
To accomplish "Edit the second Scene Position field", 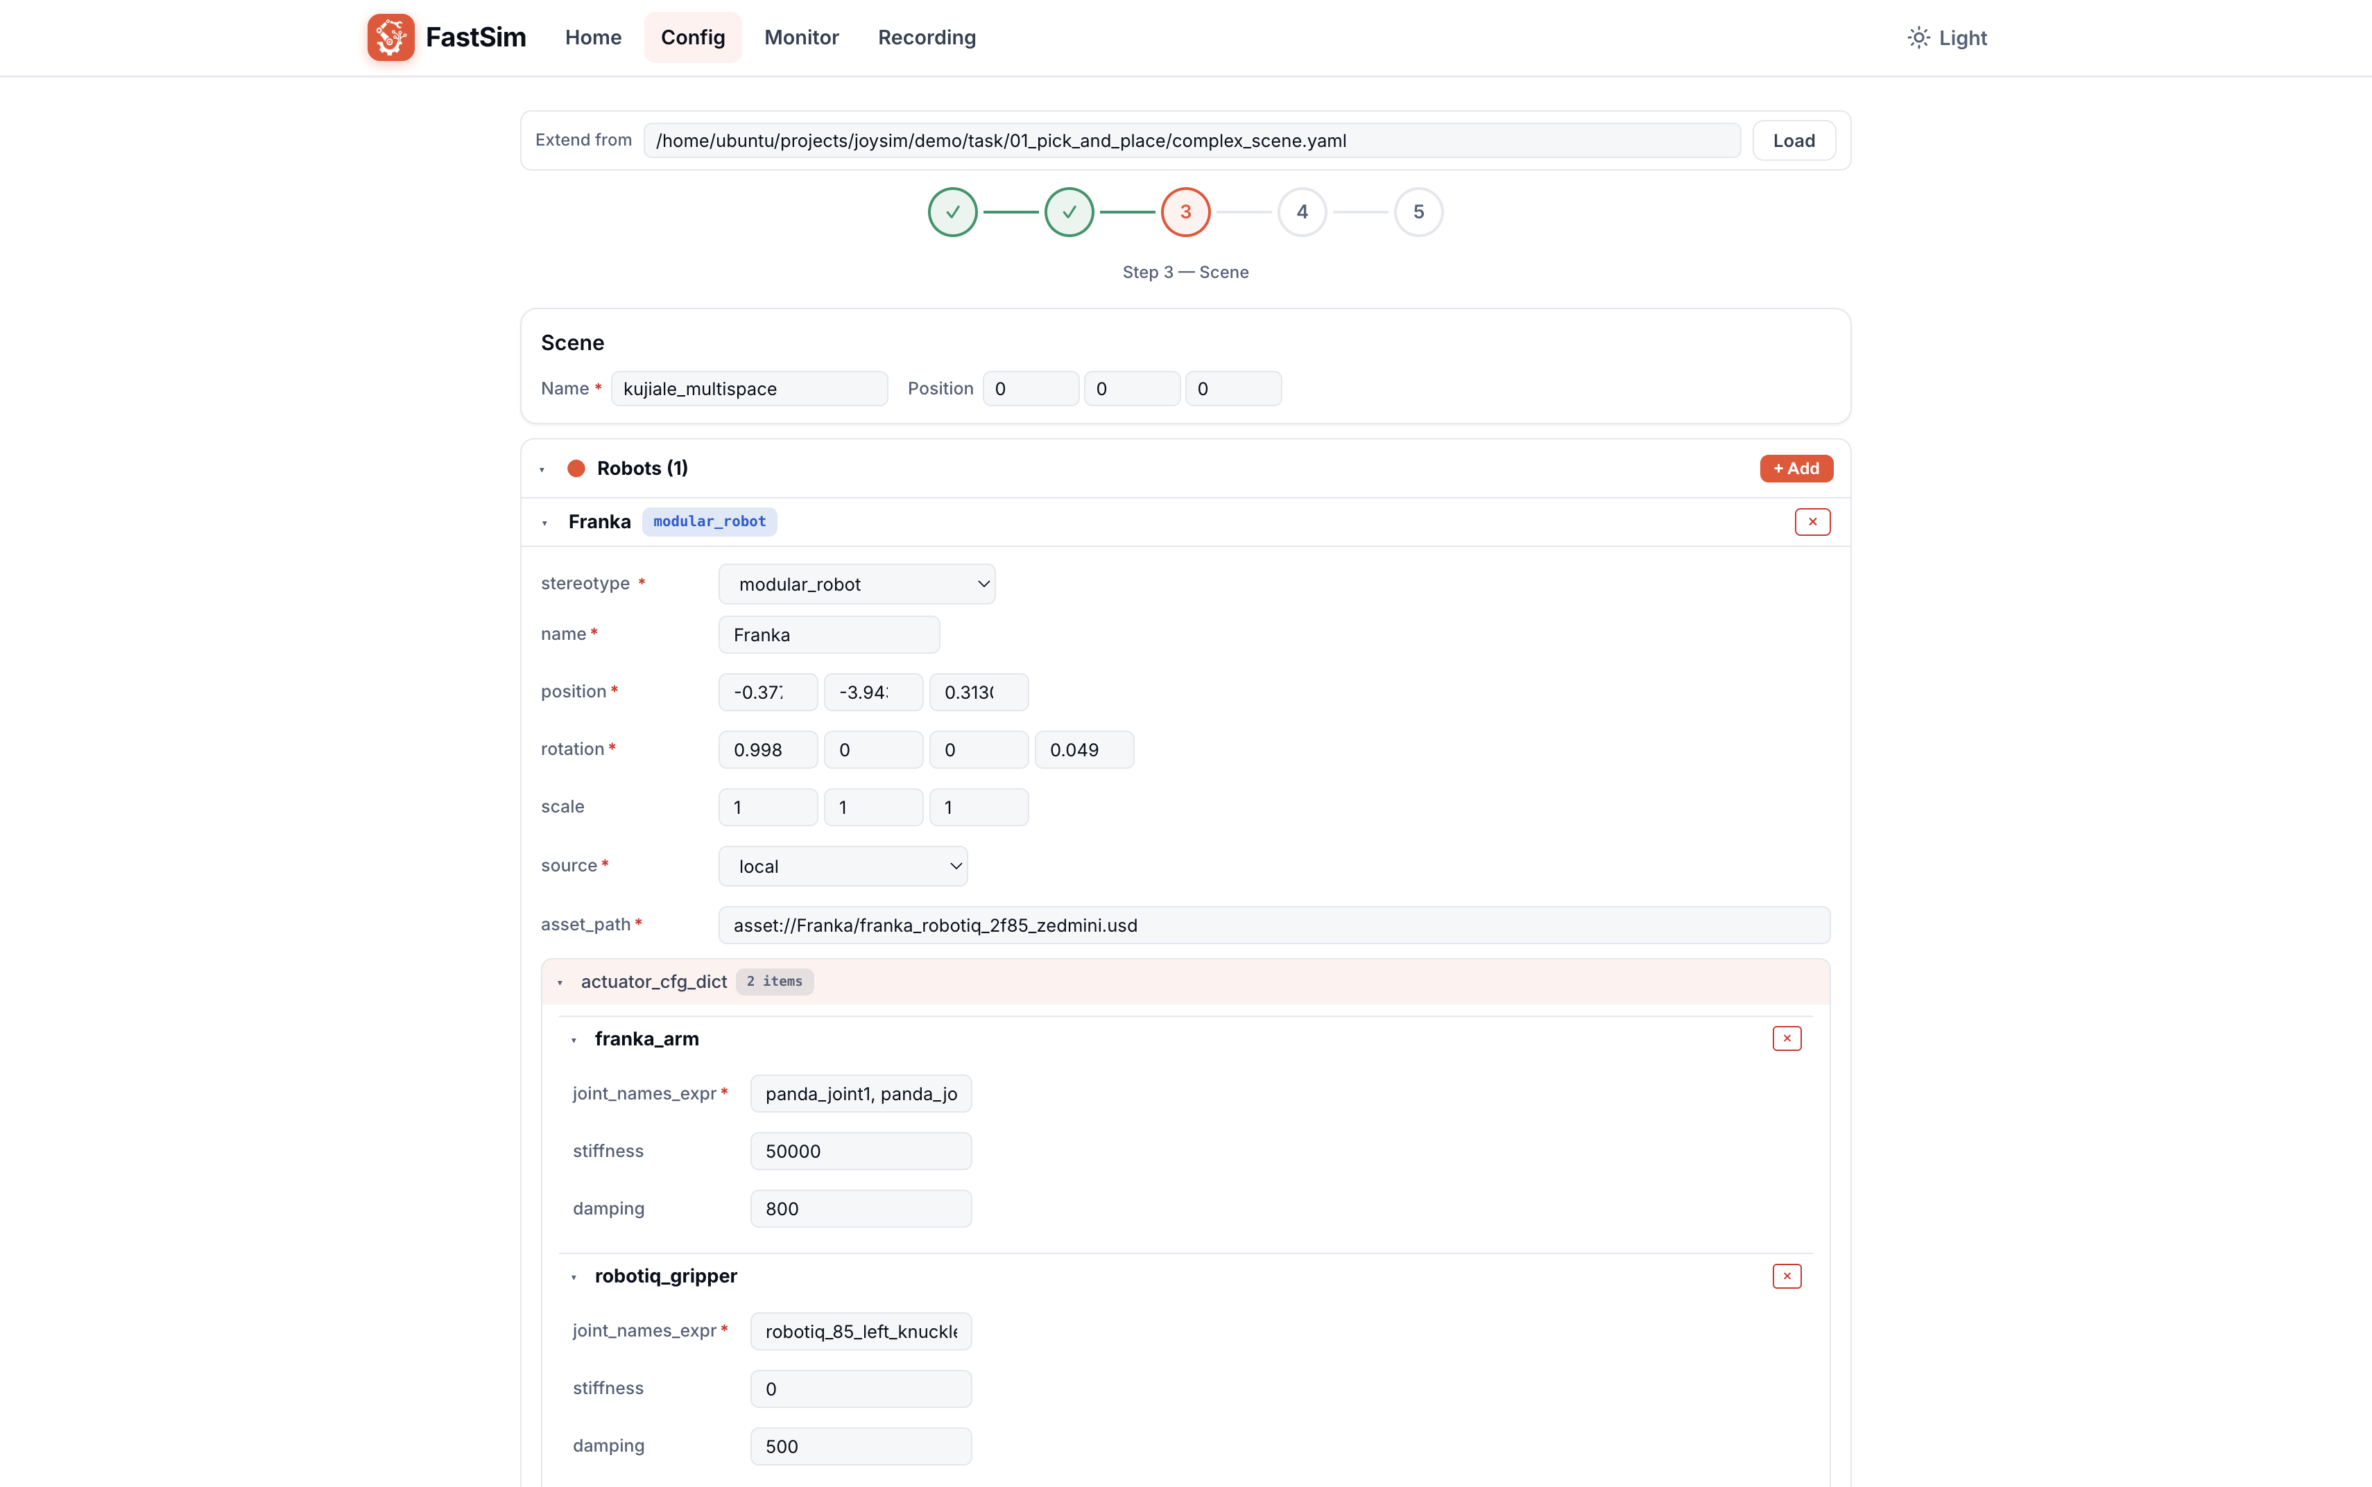I will click(1133, 388).
